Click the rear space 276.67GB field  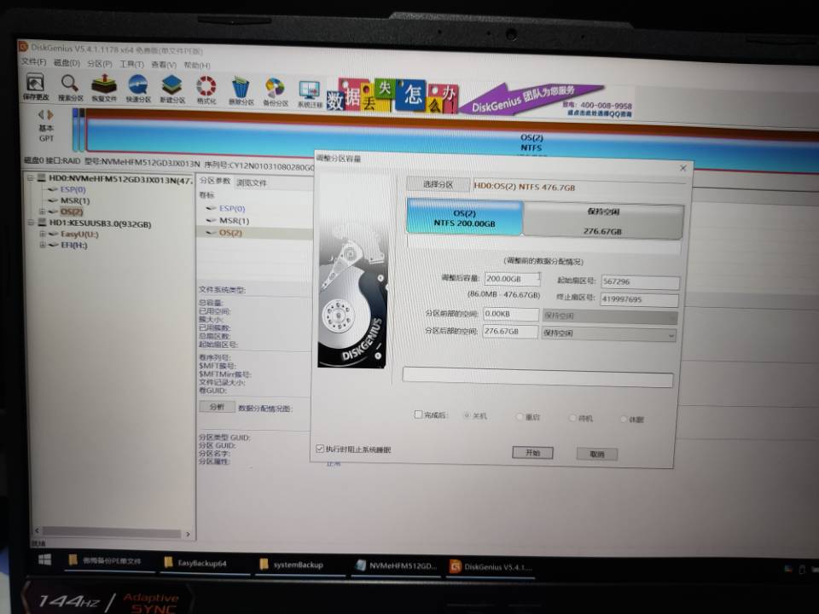point(510,331)
